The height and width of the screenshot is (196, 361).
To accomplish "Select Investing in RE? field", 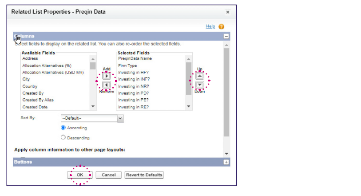I will point(134,107).
